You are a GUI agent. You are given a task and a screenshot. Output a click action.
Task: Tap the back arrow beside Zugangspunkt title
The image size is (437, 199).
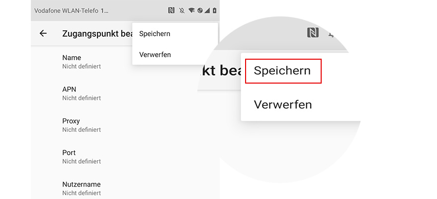pyautogui.click(x=43, y=33)
